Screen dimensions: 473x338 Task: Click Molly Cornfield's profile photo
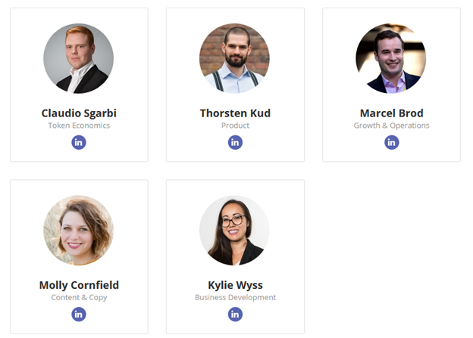pos(78,231)
